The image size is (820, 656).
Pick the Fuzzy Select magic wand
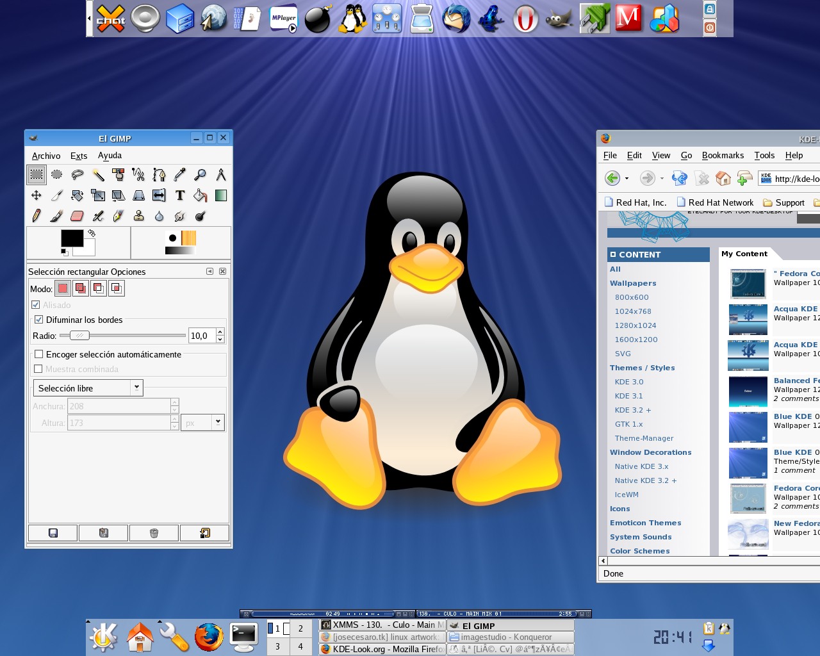[x=98, y=174]
